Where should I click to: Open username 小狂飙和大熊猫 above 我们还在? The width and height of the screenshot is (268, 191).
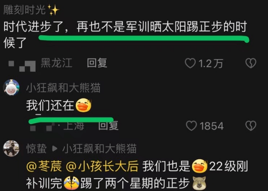63,87
